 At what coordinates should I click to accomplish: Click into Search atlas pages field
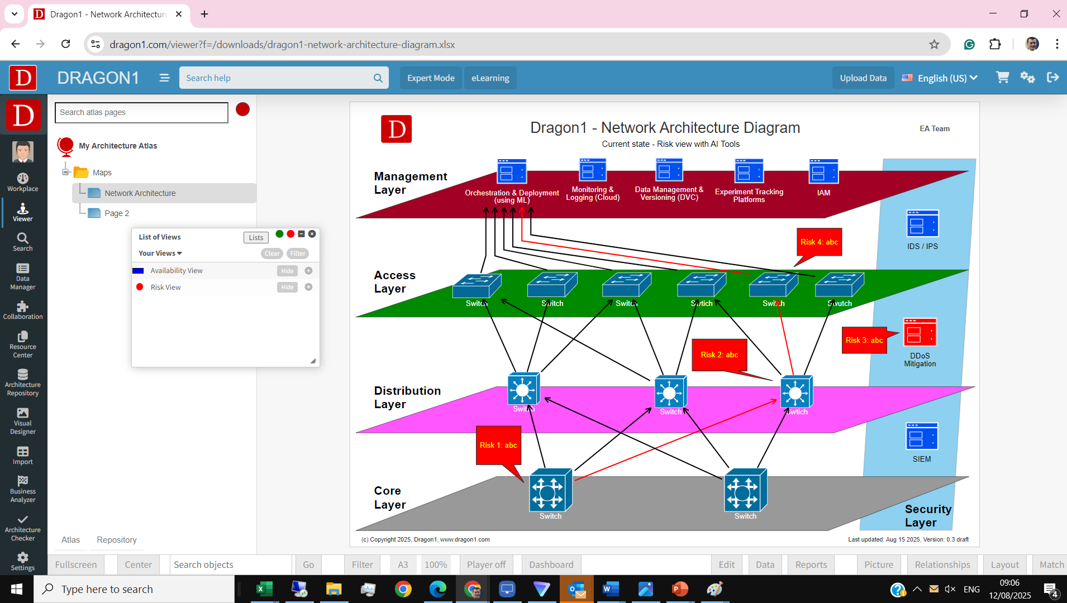pos(141,112)
